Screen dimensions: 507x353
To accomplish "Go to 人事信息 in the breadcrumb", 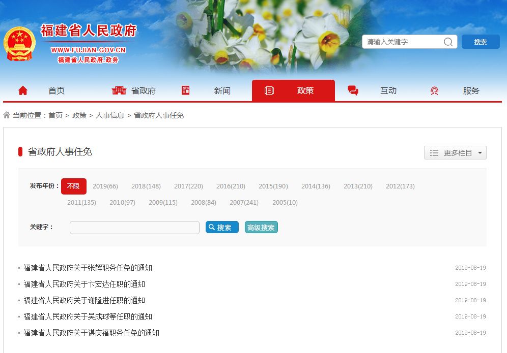I will (110, 115).
